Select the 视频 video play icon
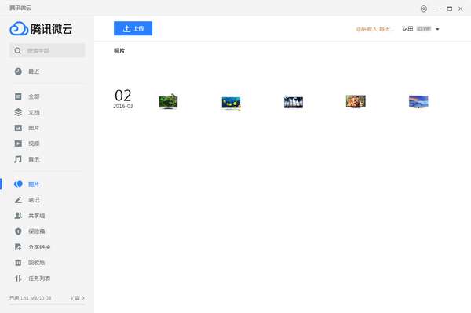Viewport: 471px width, 313px height. coord(18,144)
